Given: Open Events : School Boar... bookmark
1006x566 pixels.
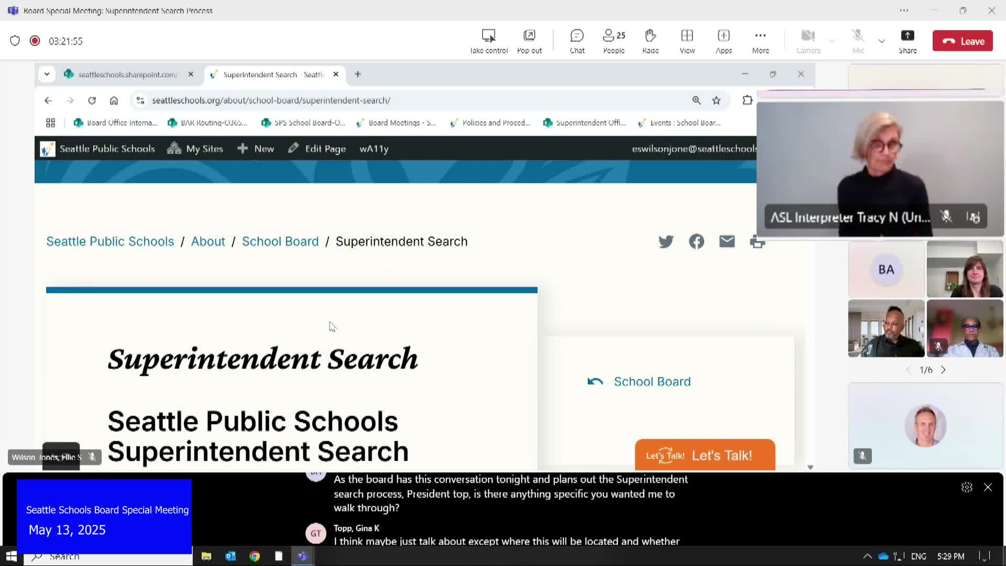Looking at the screenshot, I should click(x=679, y=123).
